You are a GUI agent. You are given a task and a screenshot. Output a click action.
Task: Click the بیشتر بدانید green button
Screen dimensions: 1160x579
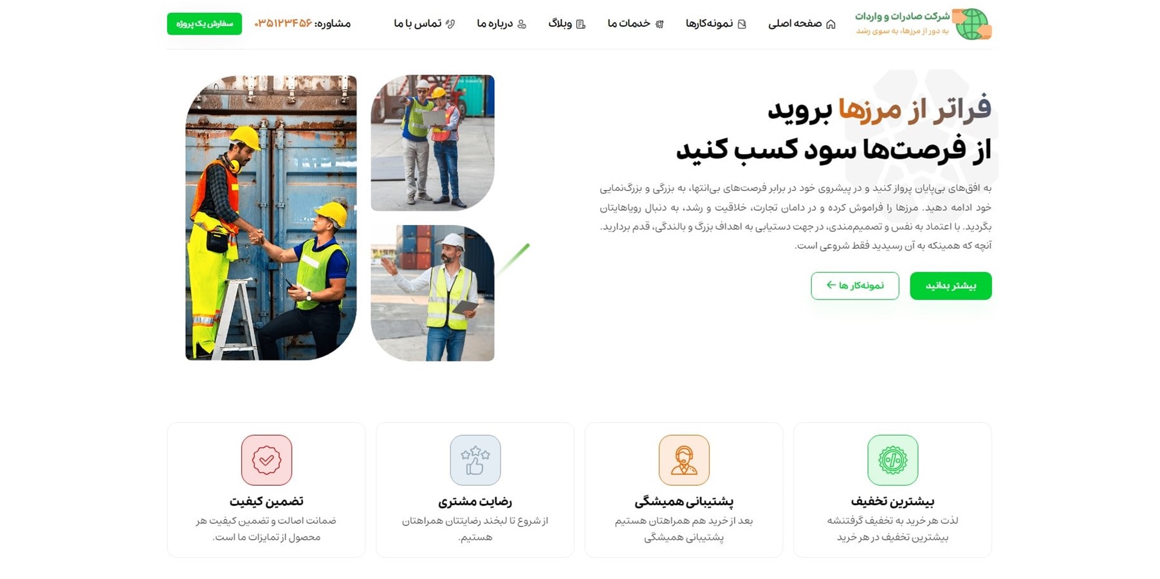pos(950,286)
